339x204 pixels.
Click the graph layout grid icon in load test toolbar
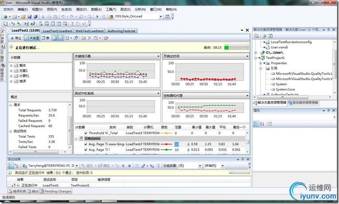pyautogui.click(x=67, y=38)
